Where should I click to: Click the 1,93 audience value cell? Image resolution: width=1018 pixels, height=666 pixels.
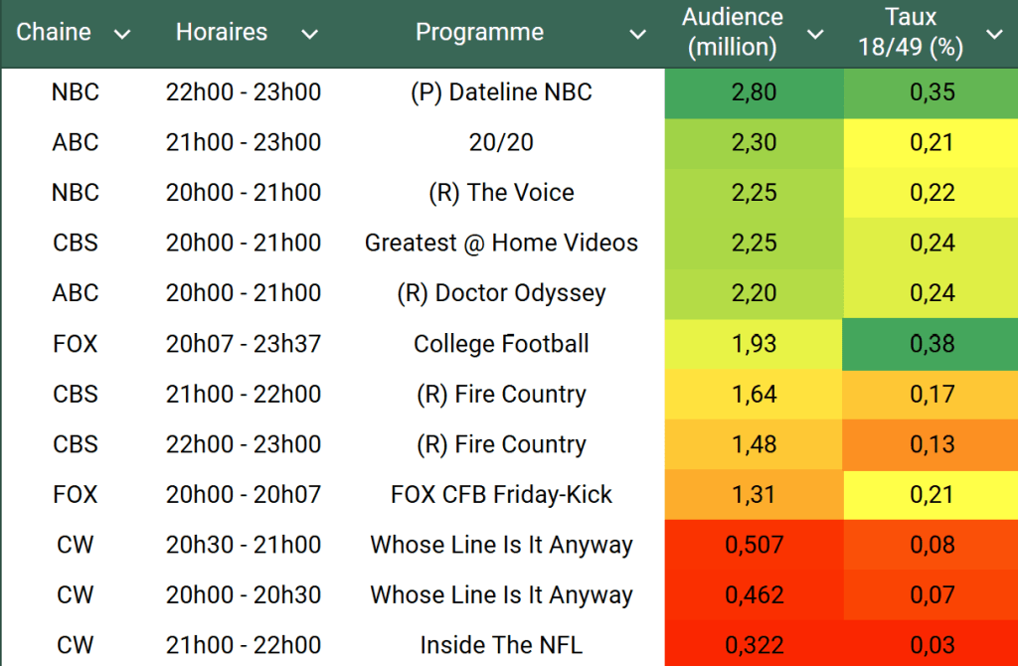[x=754, y=344]
